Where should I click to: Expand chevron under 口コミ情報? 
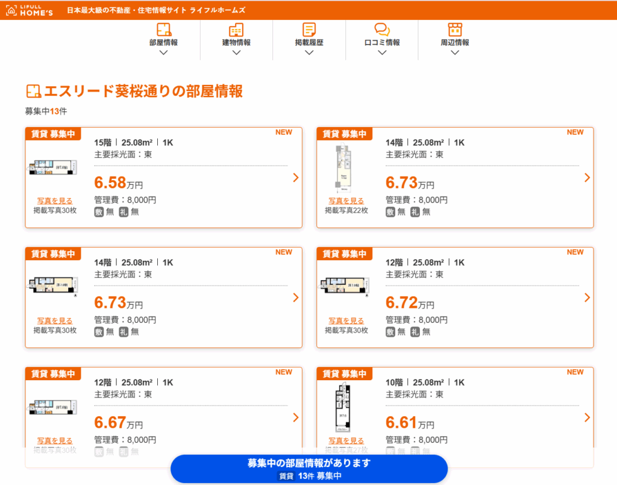pyautogui.click(x=382, y=52)
